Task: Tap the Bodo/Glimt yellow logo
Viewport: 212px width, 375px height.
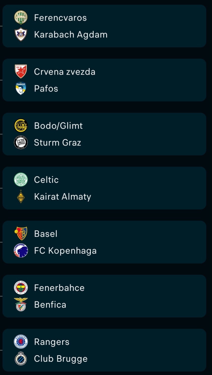Action: pyautogui.click(x=21, y=126)
